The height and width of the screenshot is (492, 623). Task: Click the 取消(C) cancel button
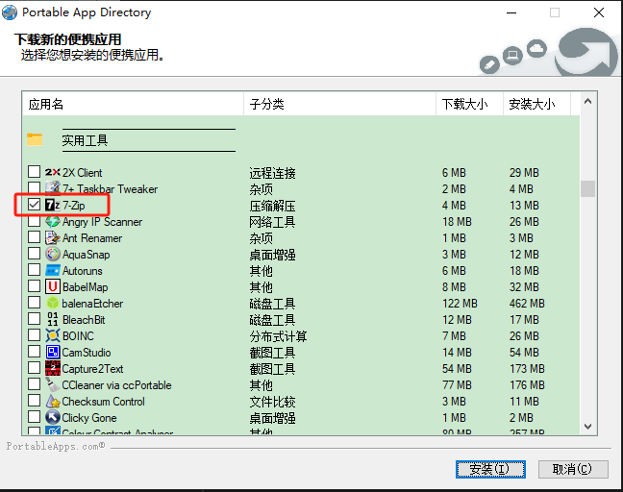coord(573,469)
